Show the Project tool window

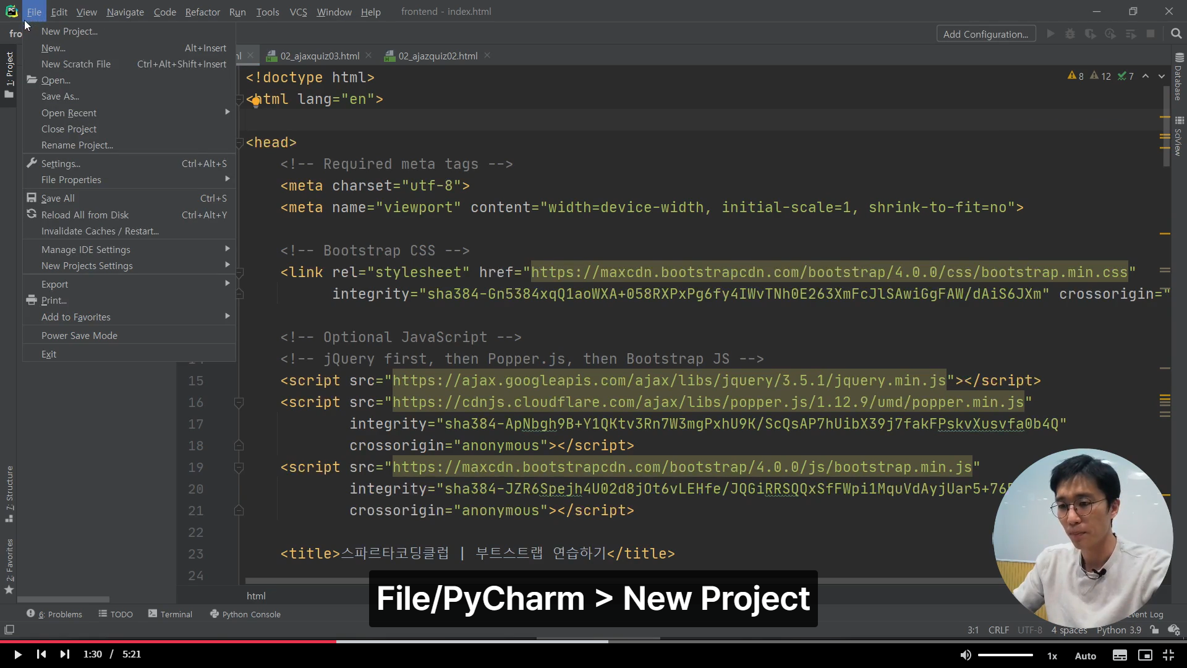click(x=9, y=74)
